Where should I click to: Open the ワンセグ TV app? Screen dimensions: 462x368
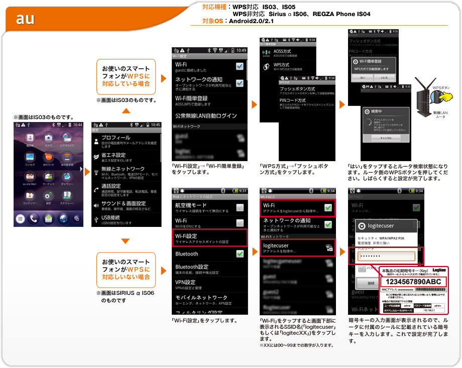click(30, 157)
